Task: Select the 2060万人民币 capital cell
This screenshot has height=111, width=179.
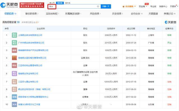Action: pyautogui.click(x=111, y=35)
